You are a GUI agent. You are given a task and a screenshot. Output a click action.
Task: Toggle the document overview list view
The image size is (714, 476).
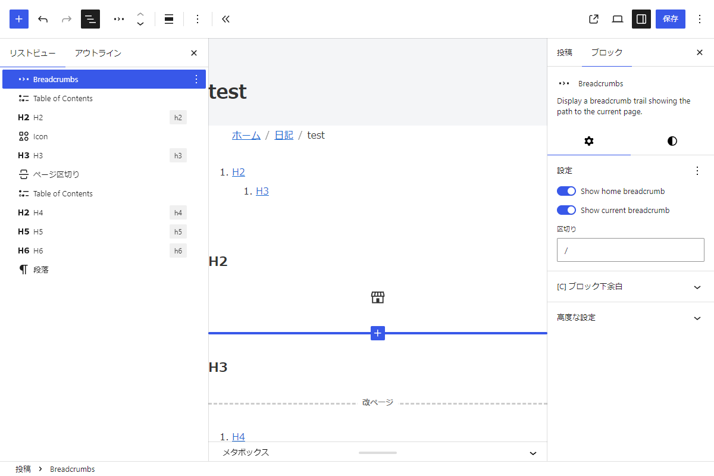click(90, 19)
